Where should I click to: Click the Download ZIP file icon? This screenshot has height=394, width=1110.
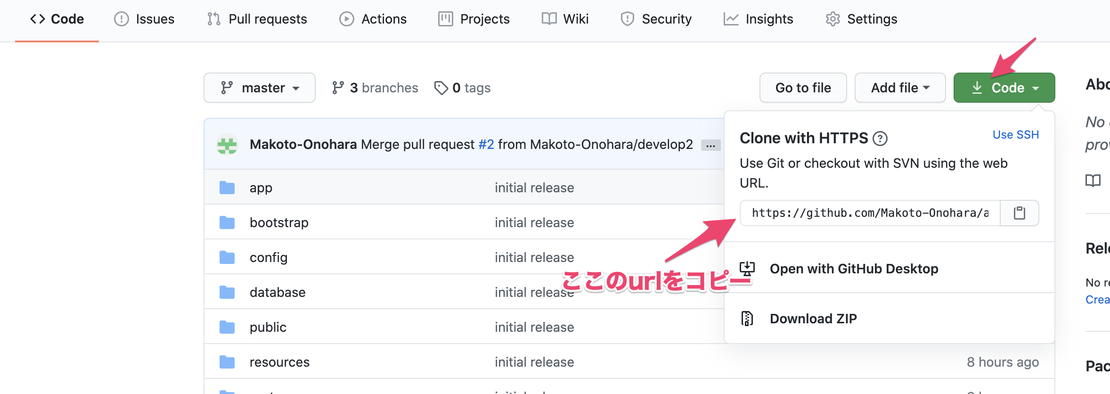[747, 319]
